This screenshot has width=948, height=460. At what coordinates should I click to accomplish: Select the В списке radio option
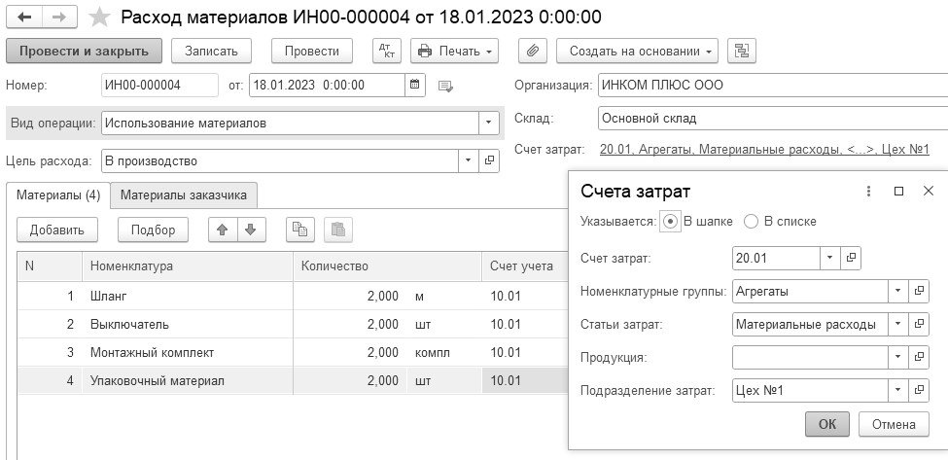pyautogui.click(x=751, y=222)
